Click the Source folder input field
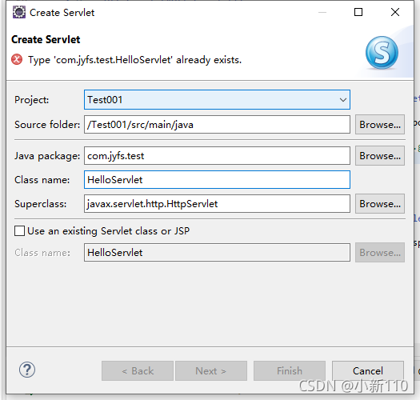Screen dimensions: 420x400 (217, 125)
